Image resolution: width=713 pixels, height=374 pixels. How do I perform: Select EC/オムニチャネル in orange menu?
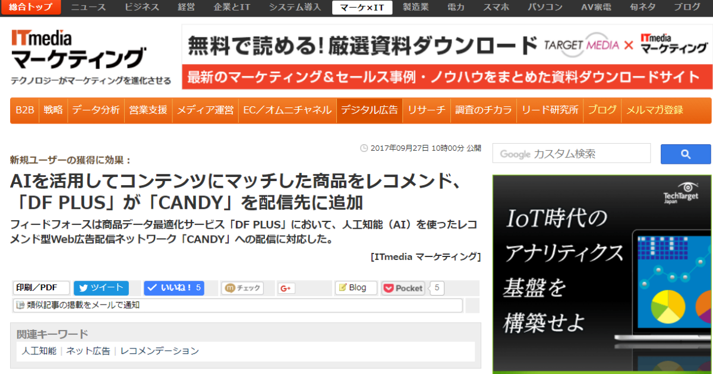pos(288,110)
